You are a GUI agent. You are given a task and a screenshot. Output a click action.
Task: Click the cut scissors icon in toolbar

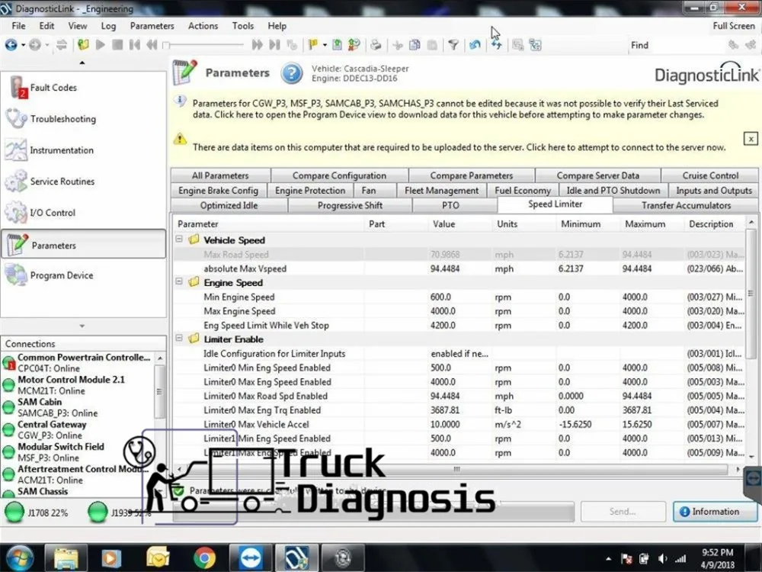coord(398,45)
